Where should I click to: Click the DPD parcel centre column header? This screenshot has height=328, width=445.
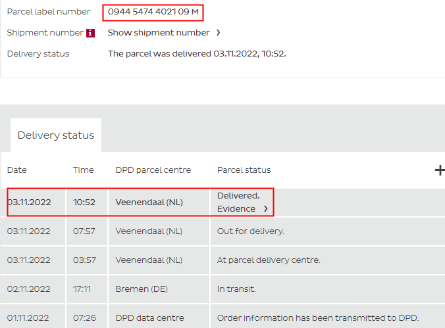click(x=153, y=170)
